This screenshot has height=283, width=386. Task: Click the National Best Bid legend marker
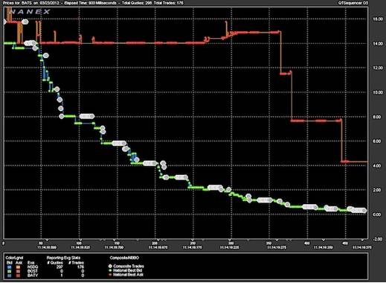110,270
